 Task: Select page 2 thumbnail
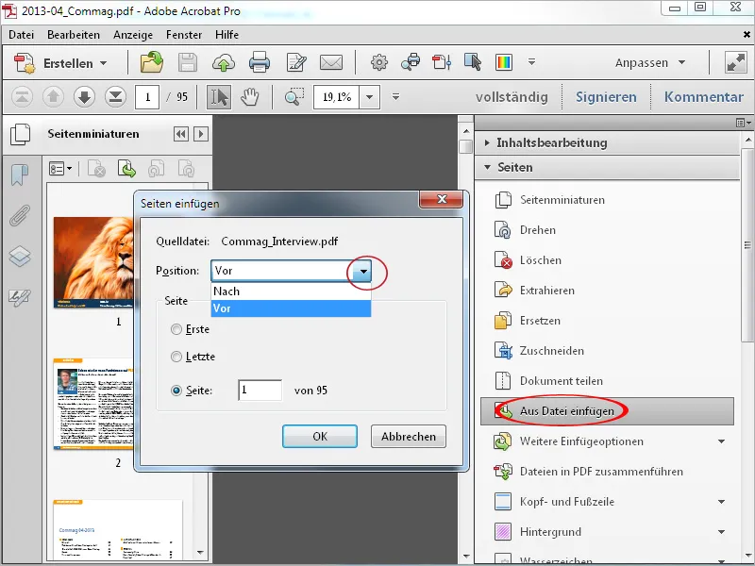coord(93,405)
